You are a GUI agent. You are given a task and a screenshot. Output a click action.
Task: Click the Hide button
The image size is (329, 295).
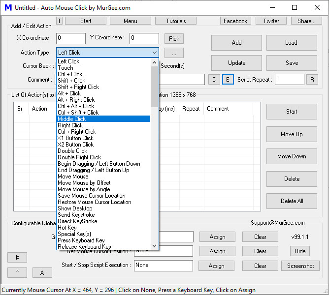pos(300,251)
